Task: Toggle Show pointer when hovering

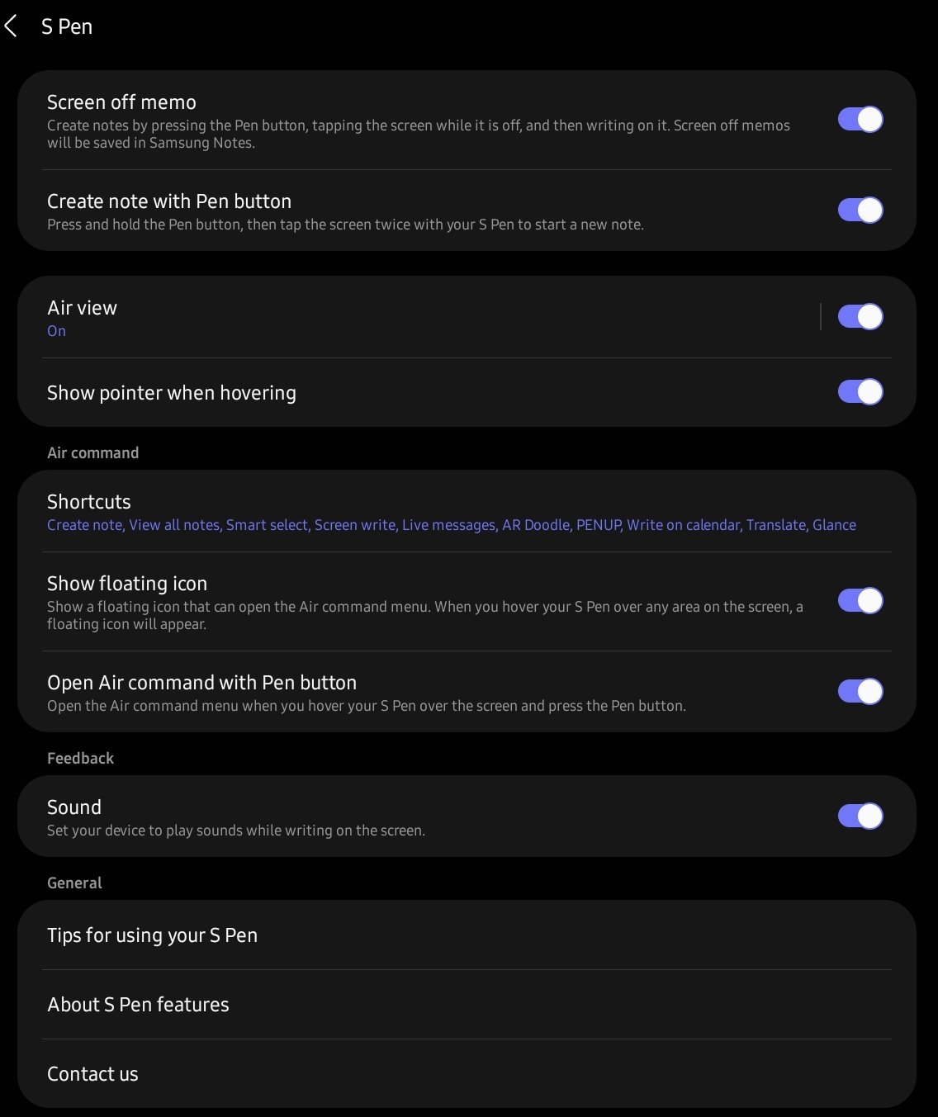Action: [860, 392]
